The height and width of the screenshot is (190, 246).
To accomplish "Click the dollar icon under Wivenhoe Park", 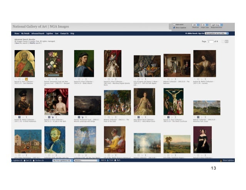I will click(205, 117).
